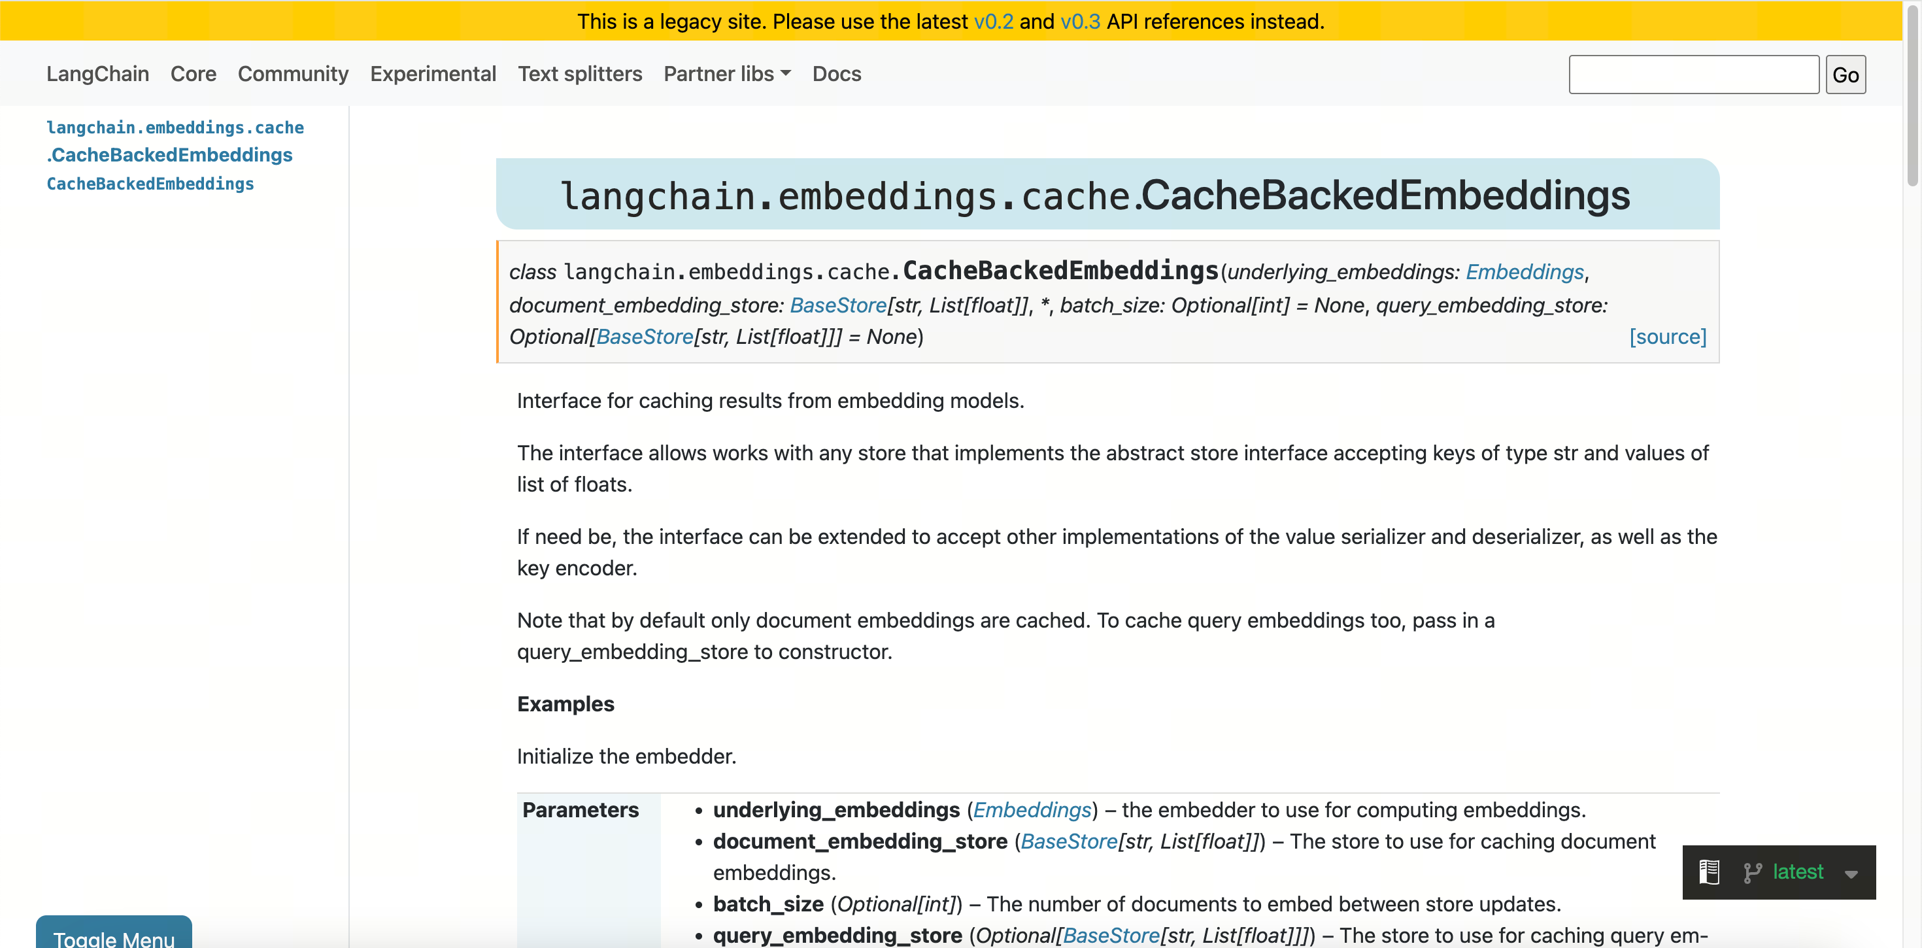This screenshot has height=948, width=1922.
Task: Select Experimental in the navigation bar
Action: [x=433, y=74]
